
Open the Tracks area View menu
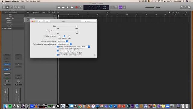click(44, 12)
